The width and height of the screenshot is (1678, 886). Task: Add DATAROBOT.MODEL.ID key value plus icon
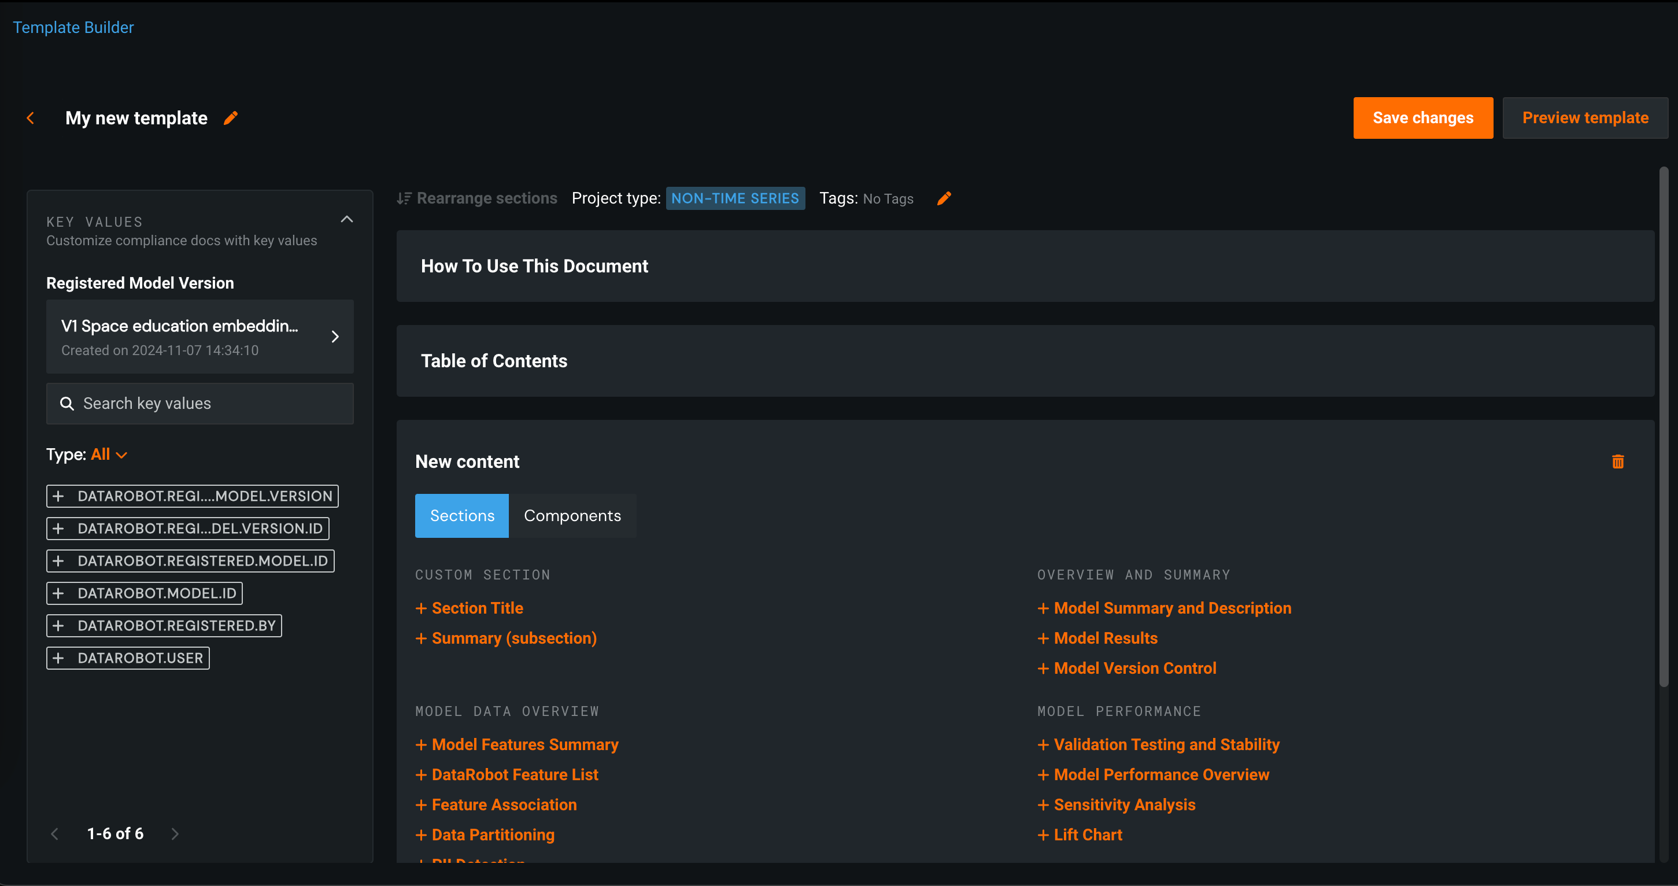point(58,593)
